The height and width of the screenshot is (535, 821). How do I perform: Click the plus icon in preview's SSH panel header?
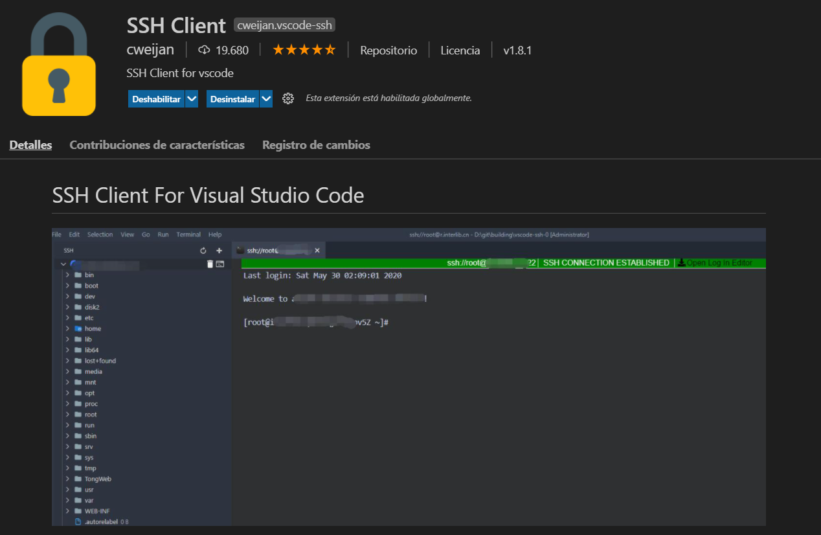[x=219, y=251]
